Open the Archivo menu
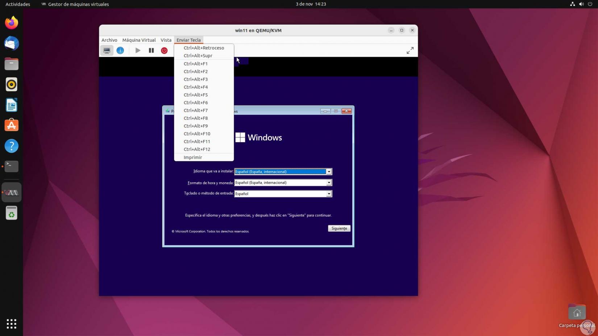598x336 pixels. pos(109,40)
